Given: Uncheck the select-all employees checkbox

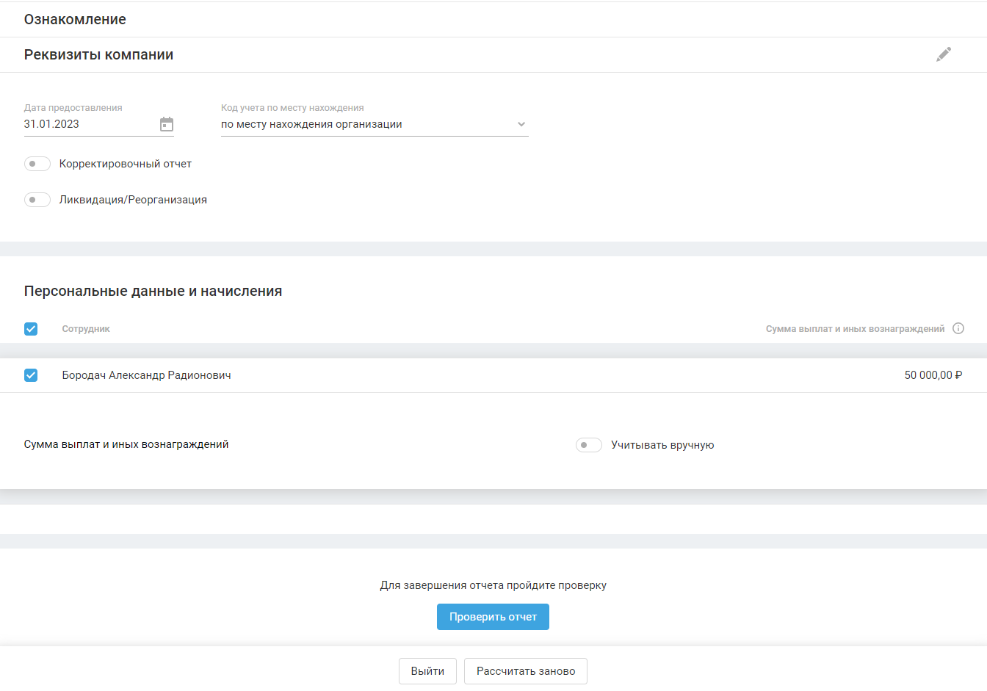Looking at the screenshot, I should tap(31, 329).
